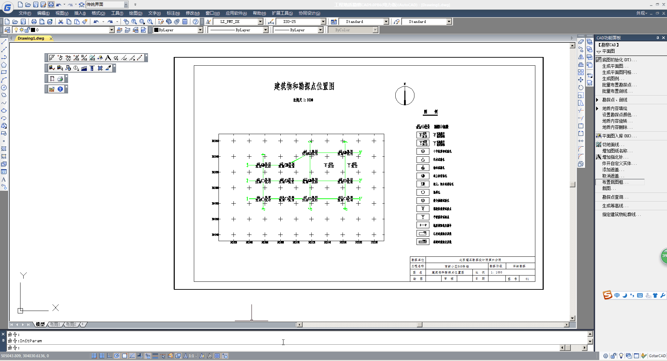Select the Rotate tool in modify toolbar

click(581, 88)
